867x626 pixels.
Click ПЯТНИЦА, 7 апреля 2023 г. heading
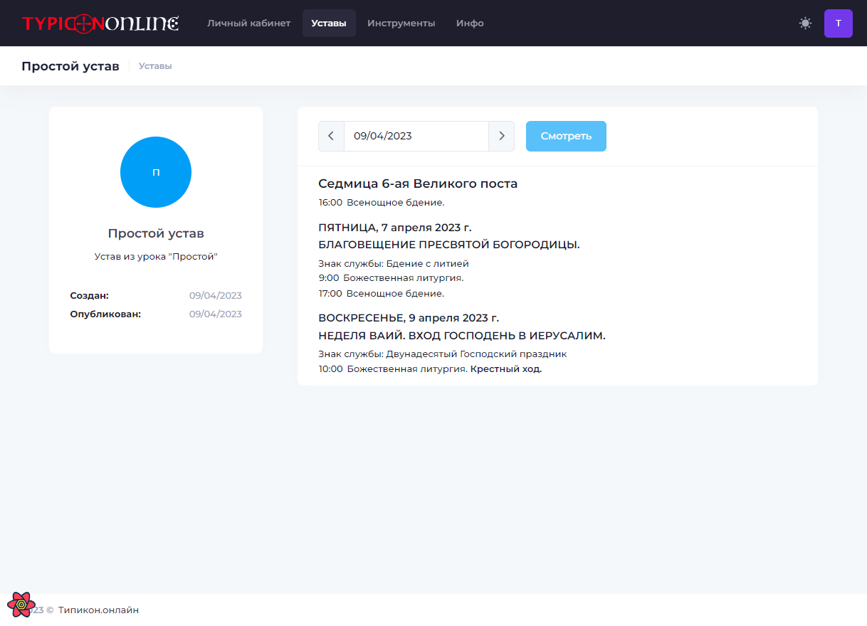click(x=395, y=228)
